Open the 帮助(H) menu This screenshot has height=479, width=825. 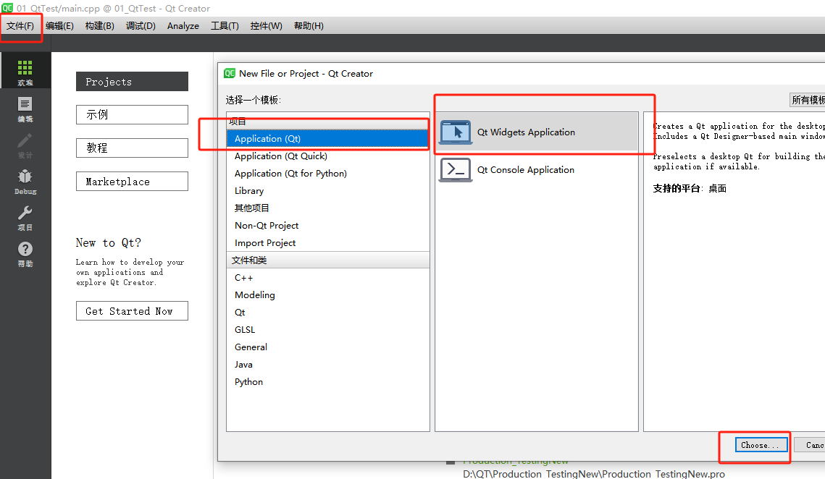point(309,26)
